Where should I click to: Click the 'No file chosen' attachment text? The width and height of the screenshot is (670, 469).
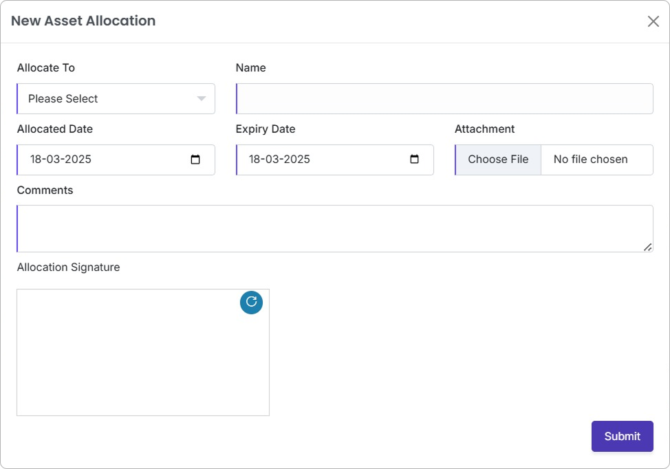(x=590, y=160)
